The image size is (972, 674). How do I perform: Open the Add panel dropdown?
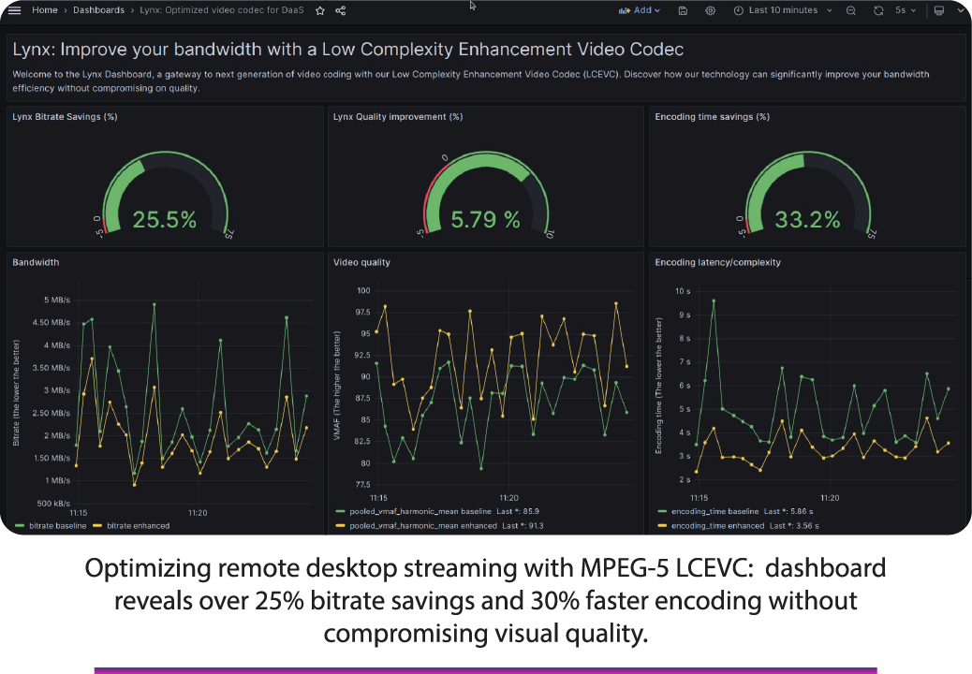pyautogui.click(x=640, y=10)
